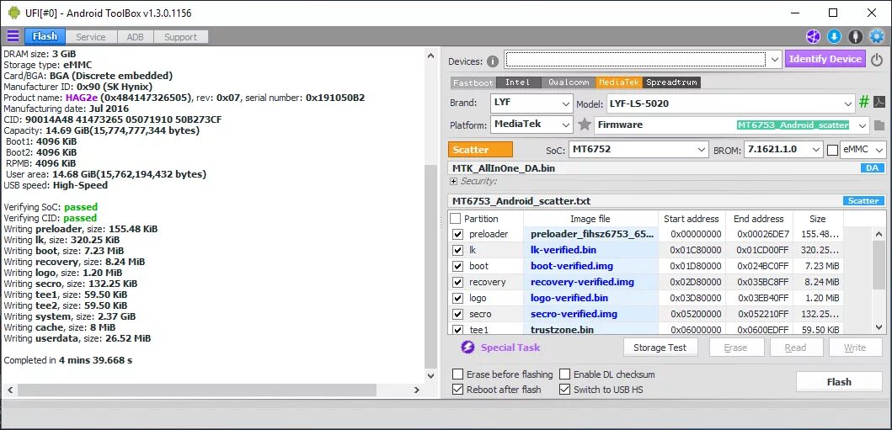Switch to the Service tab
892x430 pixels.
click(x=91, y=37)
